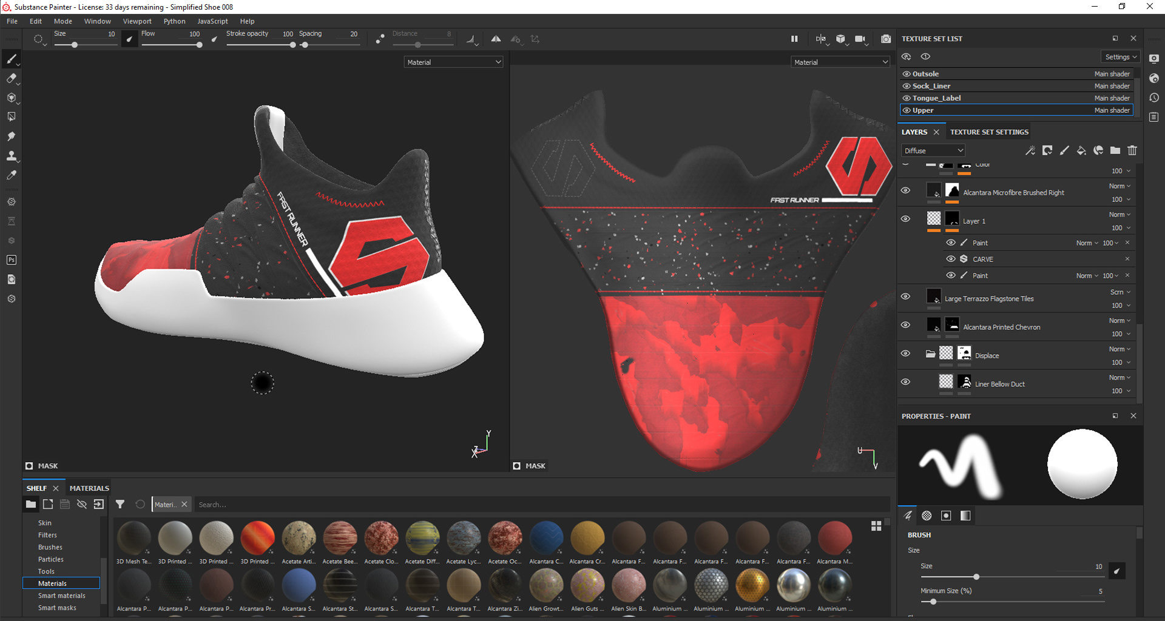Click the add effect magic wand icon

1030,150
